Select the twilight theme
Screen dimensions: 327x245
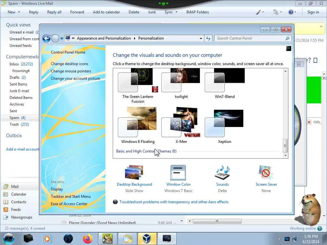[181, 83]
